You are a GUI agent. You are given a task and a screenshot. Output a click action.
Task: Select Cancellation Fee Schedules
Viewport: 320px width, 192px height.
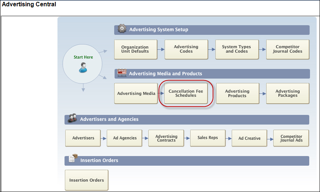[x=186, y=93]
